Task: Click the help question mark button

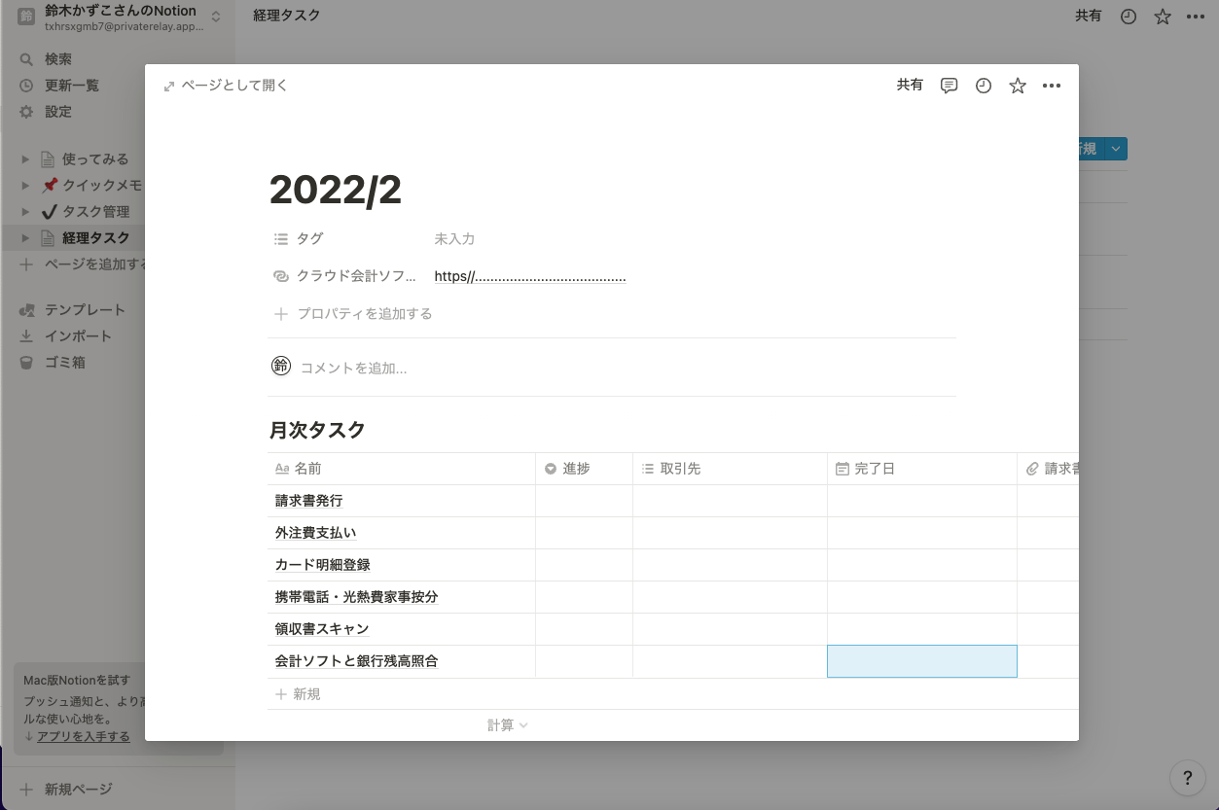Action: pyautogui.click(x=1187, y=777)
